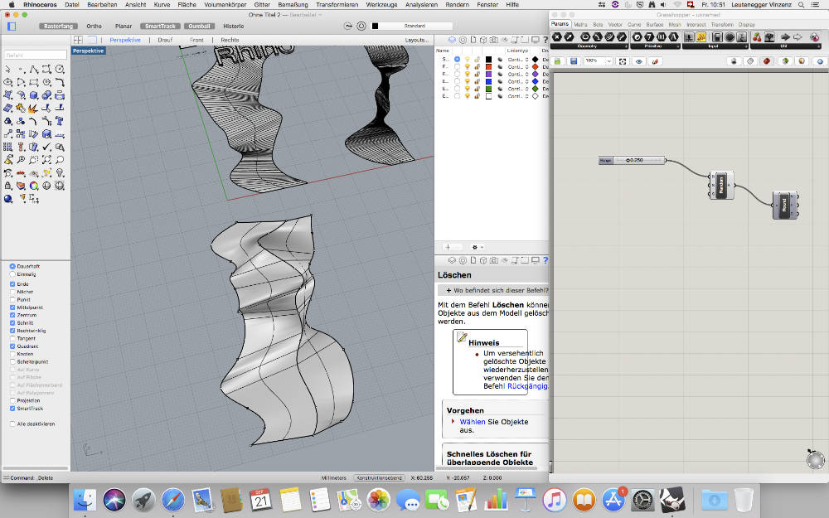Select the Einmalig radio button
The width and height of the screenshot is (829, 518).
coord(12,274)
